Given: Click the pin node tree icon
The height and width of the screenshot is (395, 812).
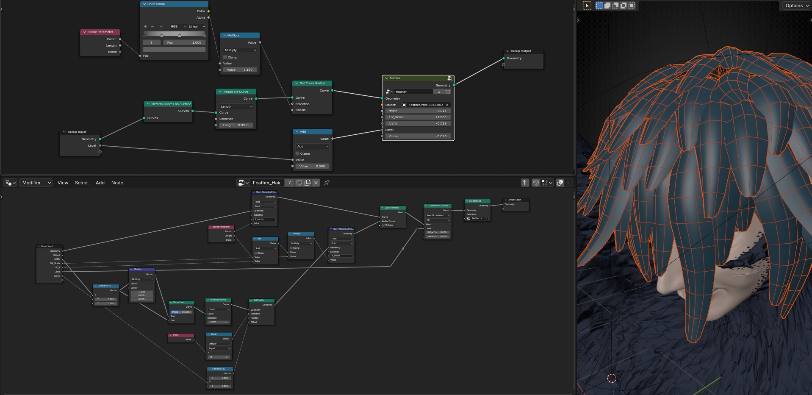Looking at the screenshot, I should tap(327, 183).
